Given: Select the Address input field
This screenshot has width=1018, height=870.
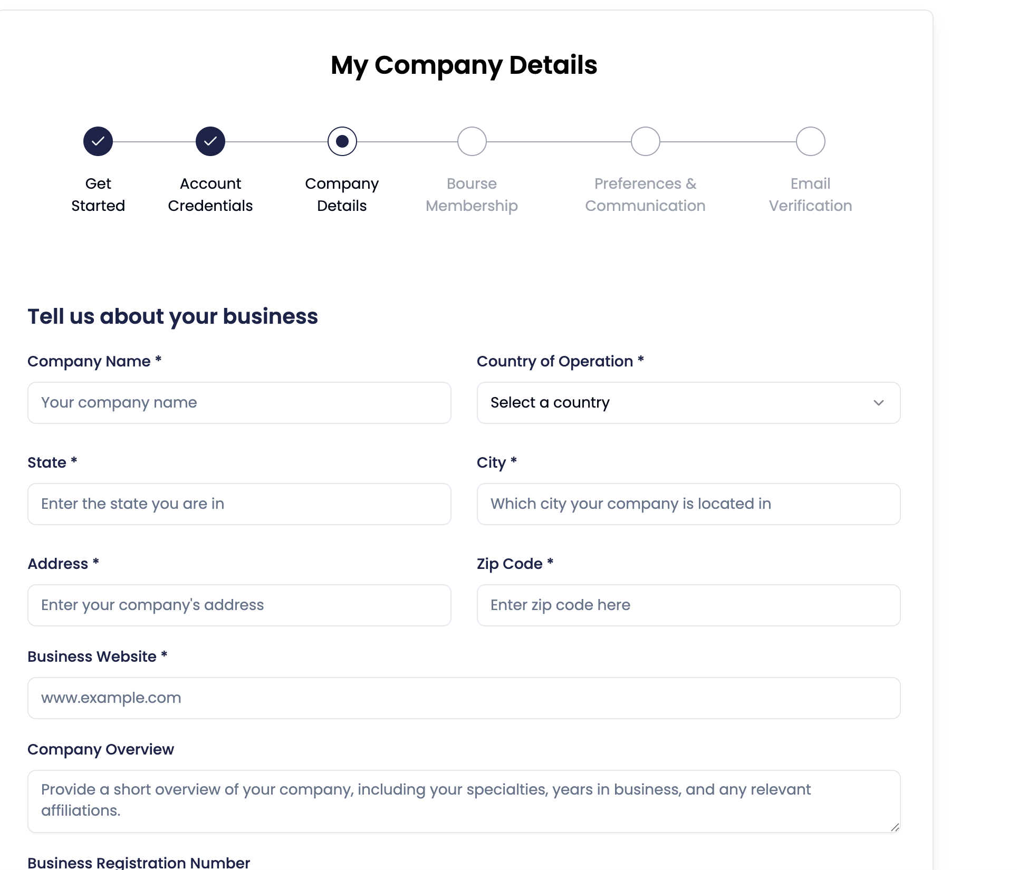Looking at the screenshot, I should click(x=239, y=605).
